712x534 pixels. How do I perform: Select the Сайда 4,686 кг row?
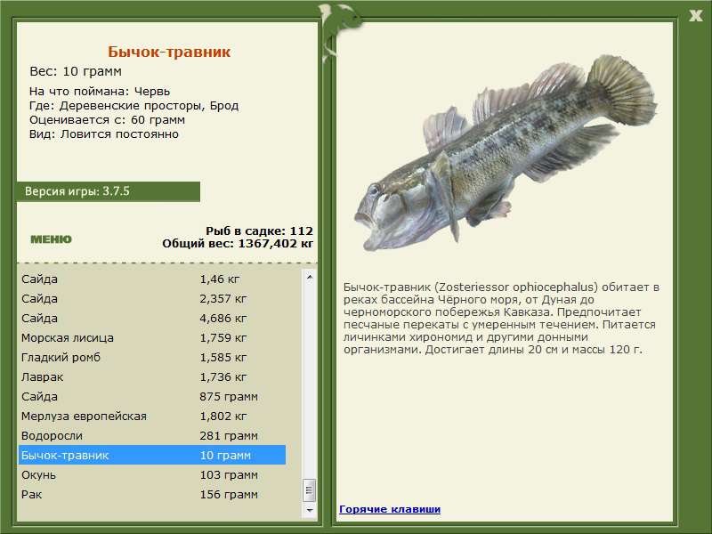click(x=152, y=319)
